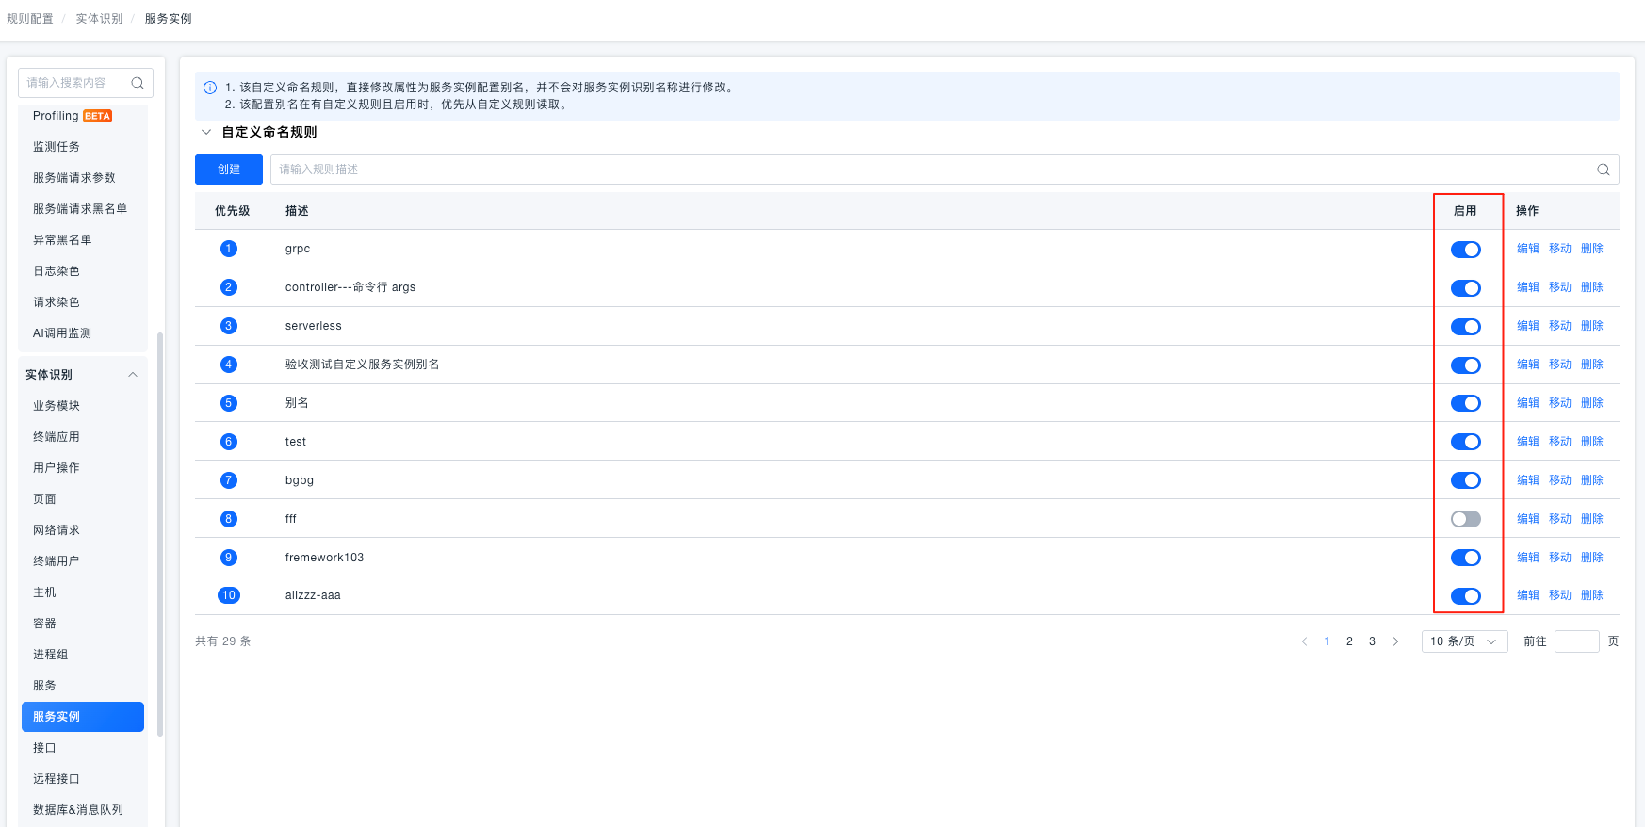This screenshot has height=827, width=1645.
Task: Click 编辑 for the fff rule
Action: 1527,519
